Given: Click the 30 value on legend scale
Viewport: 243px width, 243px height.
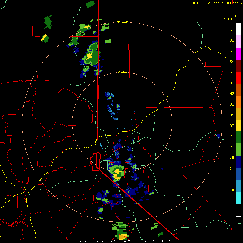Looking at the screenshot, I should [232, 126].
